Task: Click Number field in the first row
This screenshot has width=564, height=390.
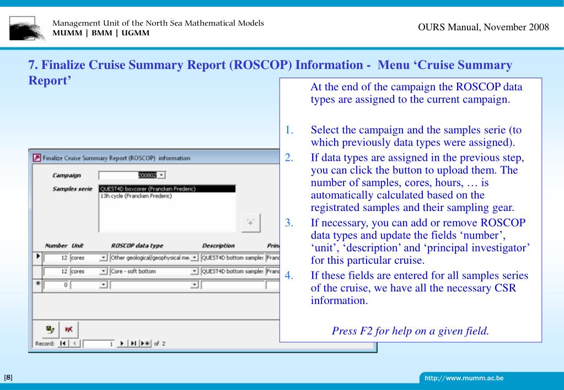Action: click(x=56, y=258)
